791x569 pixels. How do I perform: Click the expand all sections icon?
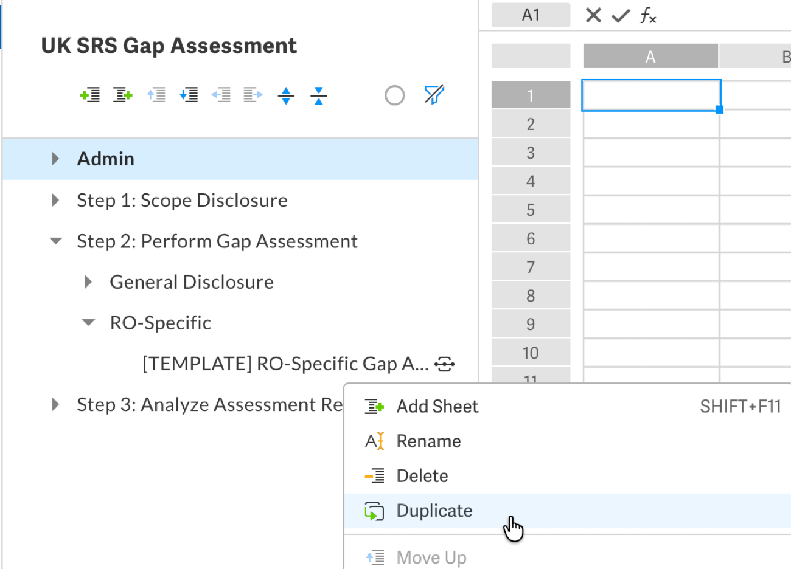click(x=286, y=95)
